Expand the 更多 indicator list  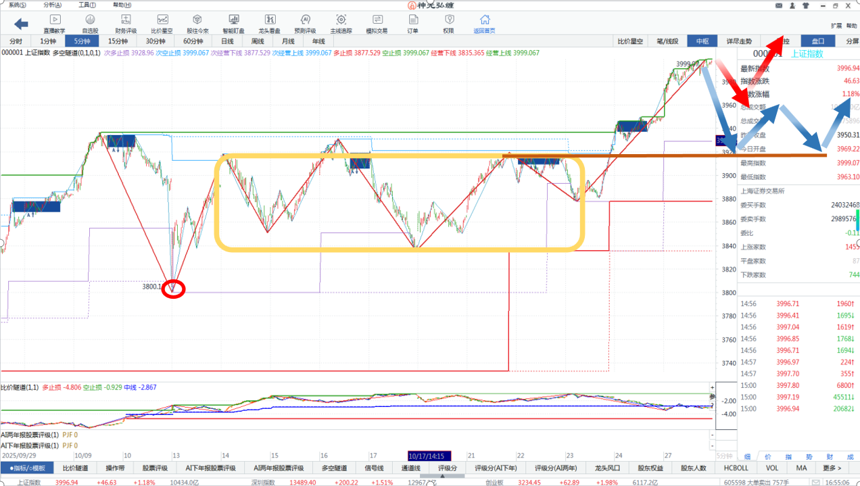point(832,468)
